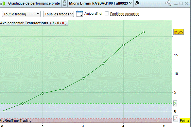Image resolution: width=191 pixels, height=127 pixels.
Task: Select the data point at transaction 4
Action: coord(83,78)
